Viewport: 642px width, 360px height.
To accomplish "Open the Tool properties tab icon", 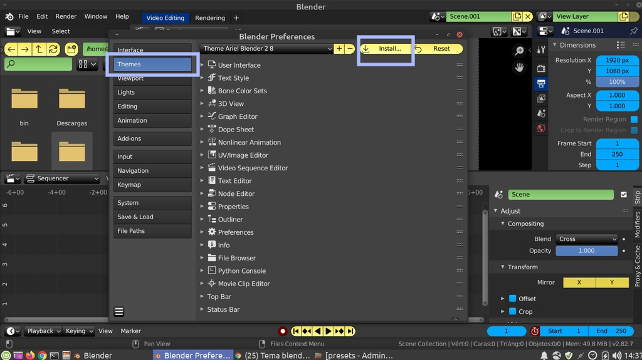I will (541, 50).
